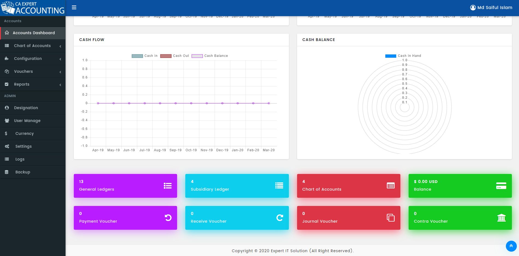Click the scroll-to-top arrow button
This screenshot has width=519, height=256.
tap(511, 246)
